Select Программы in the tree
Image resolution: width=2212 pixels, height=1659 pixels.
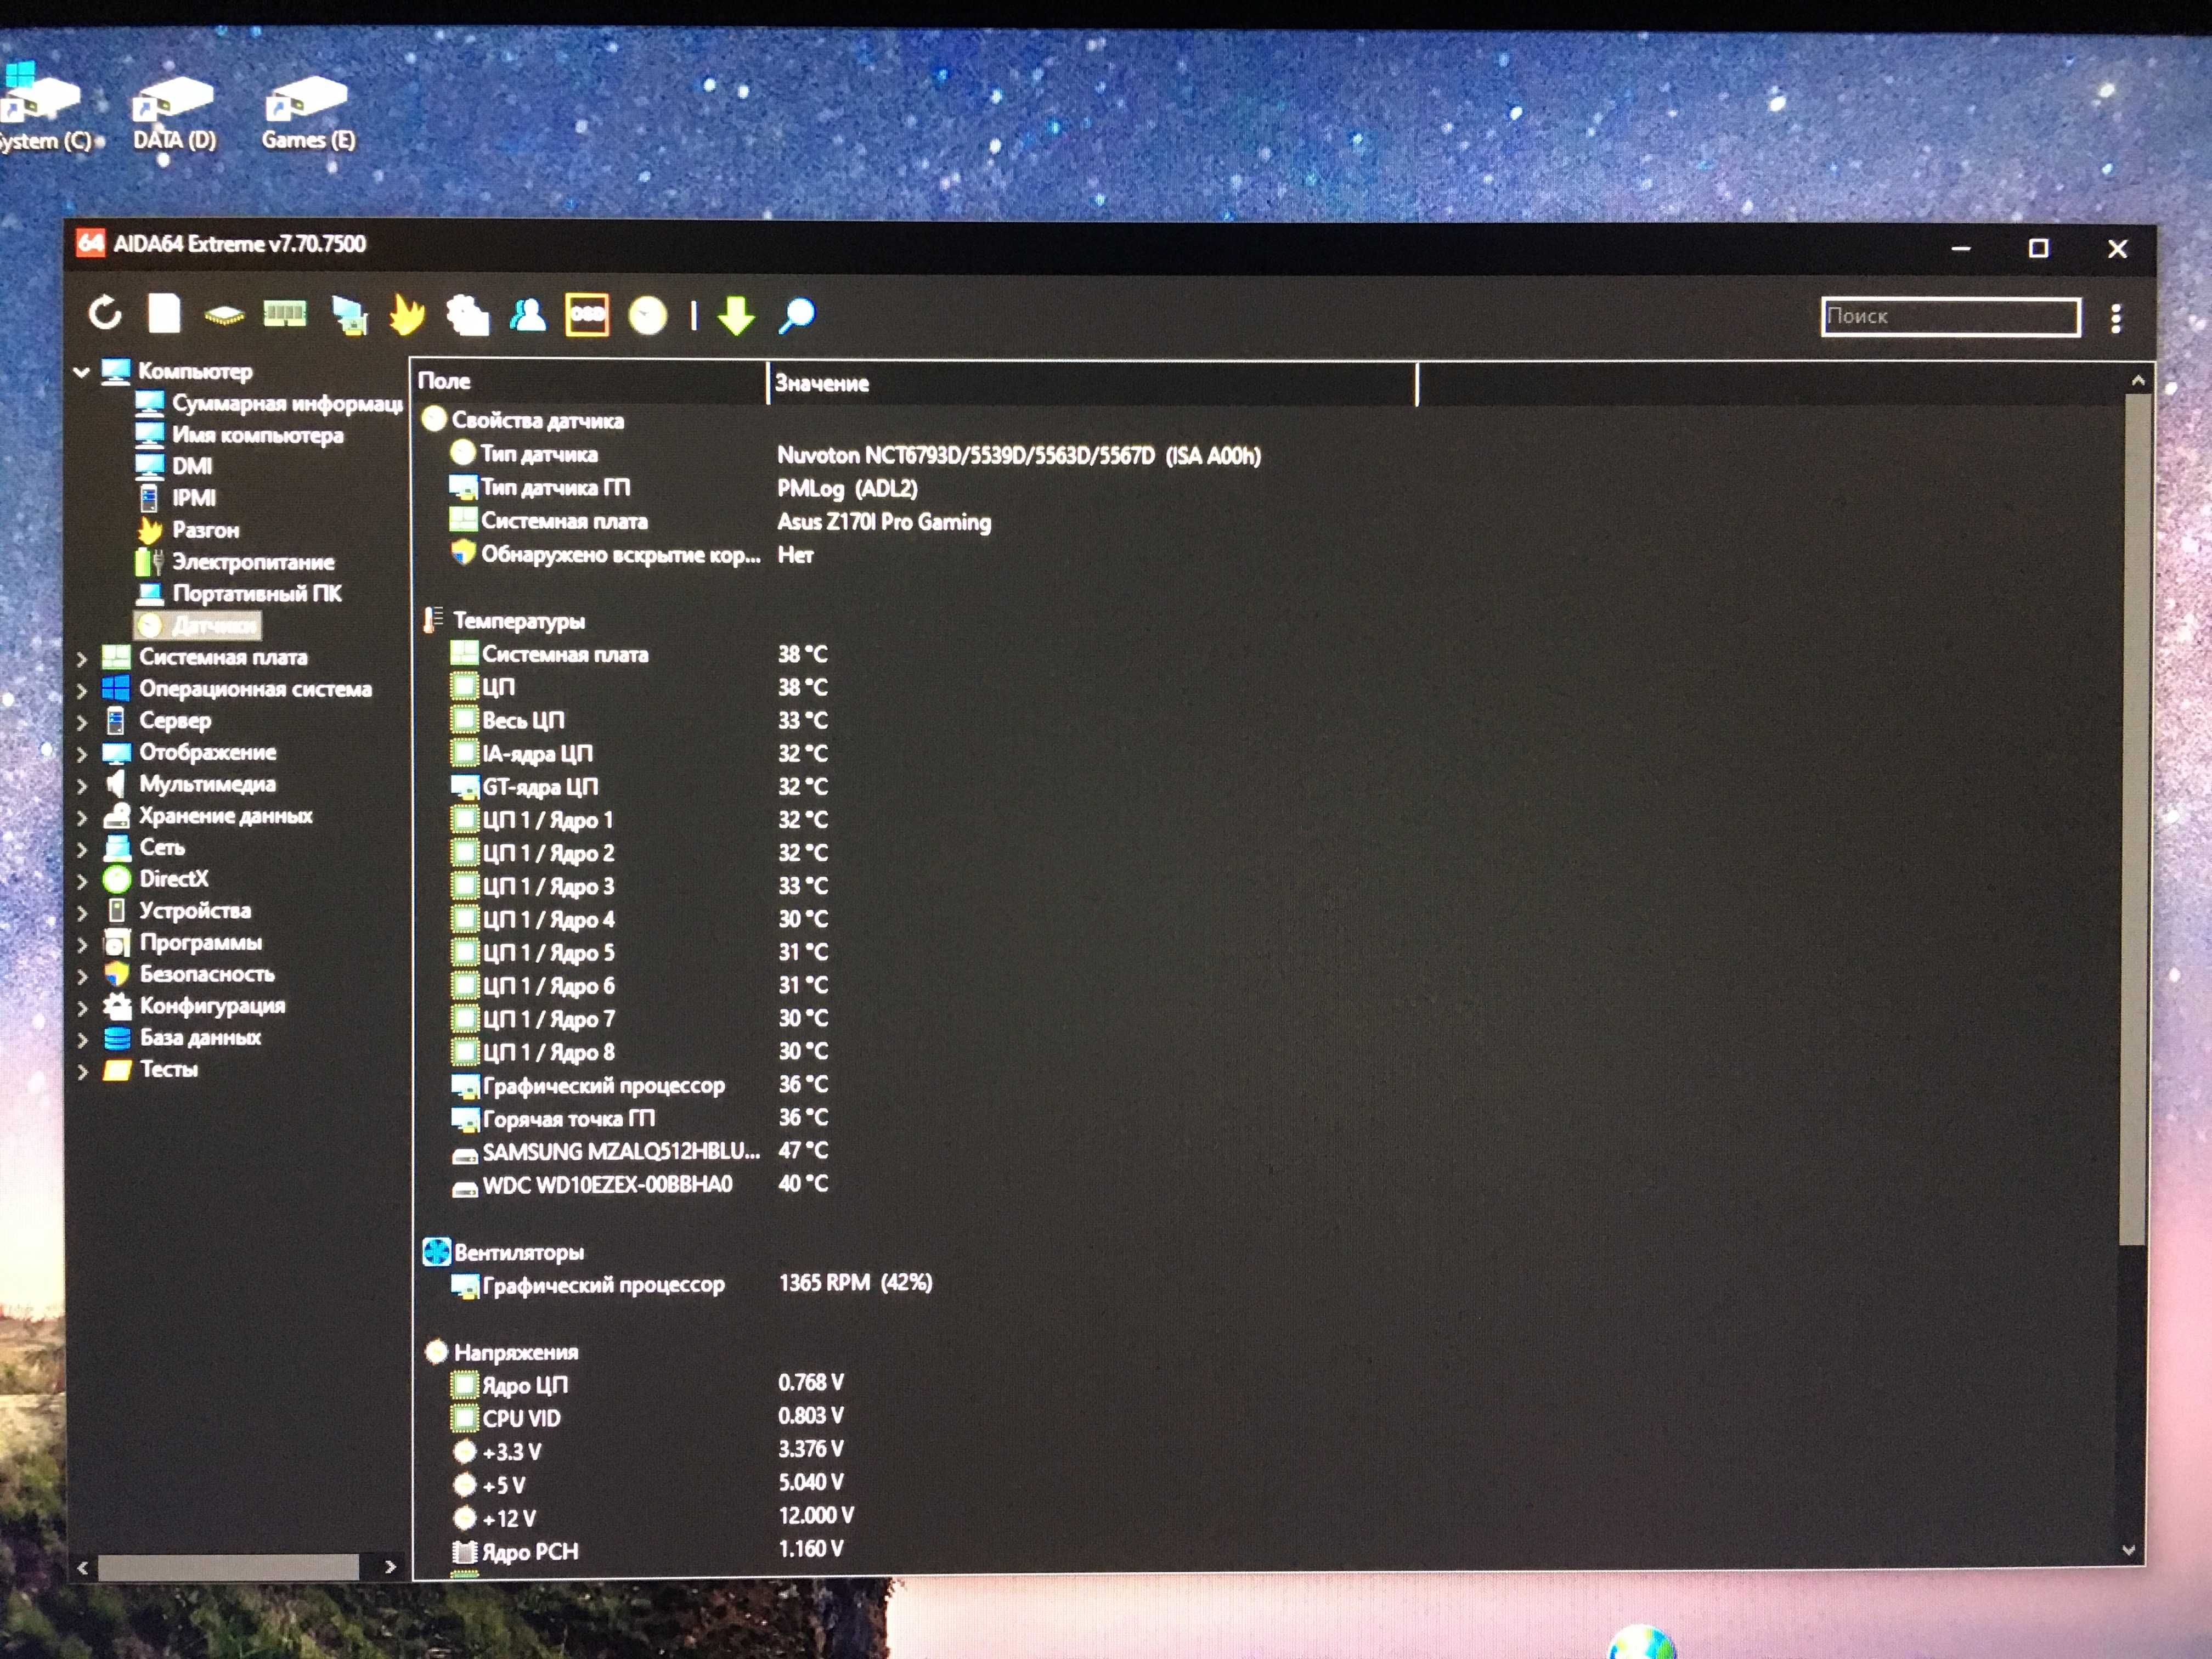click(x=200, y=943)
